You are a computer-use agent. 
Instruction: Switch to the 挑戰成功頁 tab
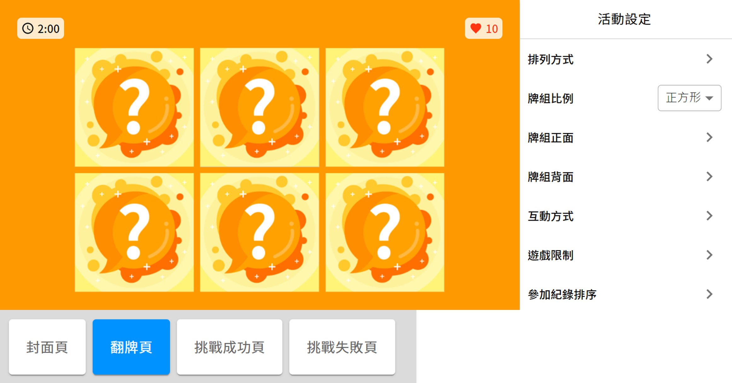(229, 347)
